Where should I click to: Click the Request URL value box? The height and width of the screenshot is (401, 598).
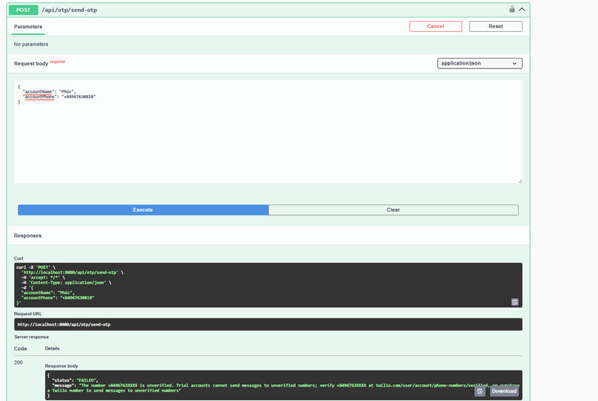268,324
